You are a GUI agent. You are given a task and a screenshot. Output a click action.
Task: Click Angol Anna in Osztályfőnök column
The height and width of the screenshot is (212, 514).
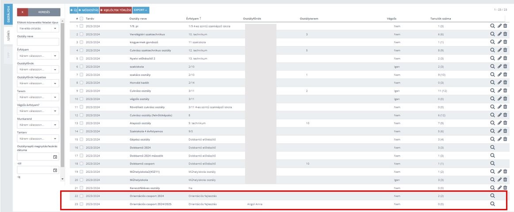click(255, 204)
